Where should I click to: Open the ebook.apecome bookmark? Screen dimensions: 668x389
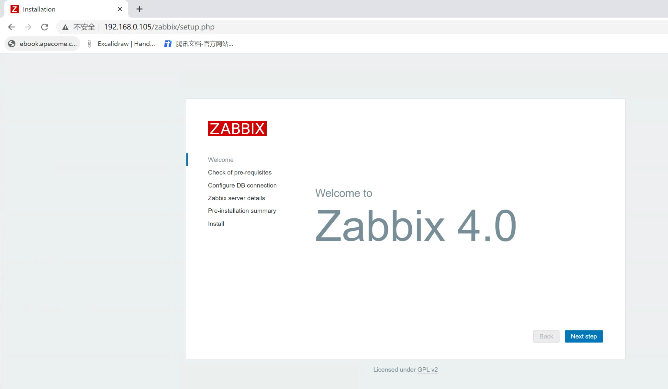(x=43, y=44)
